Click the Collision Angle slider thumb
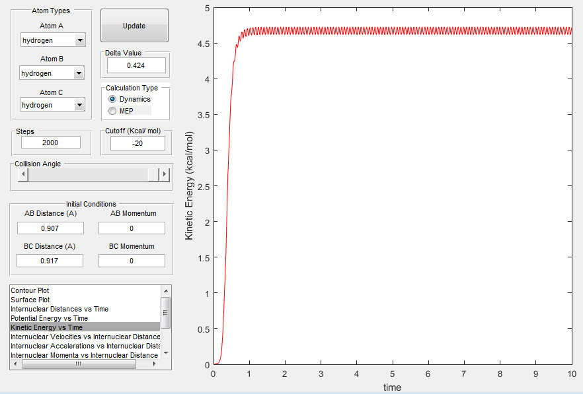583x394 pixels. coord(153,174)
